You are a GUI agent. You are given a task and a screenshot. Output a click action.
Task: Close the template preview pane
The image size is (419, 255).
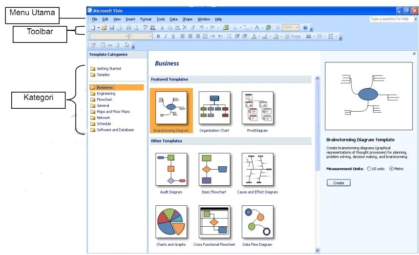coord(414,54)
